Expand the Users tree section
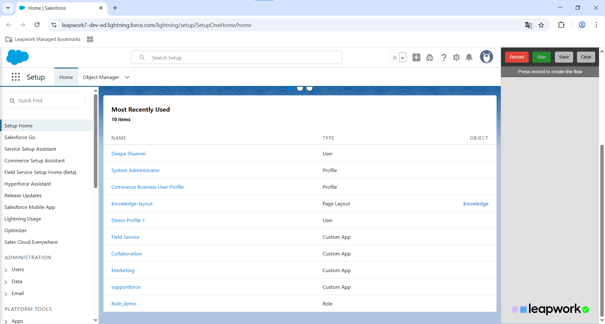605x324 pixels. click(x=6, y=270)
